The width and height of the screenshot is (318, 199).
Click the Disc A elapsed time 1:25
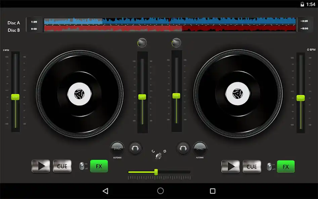coord(34,22)
